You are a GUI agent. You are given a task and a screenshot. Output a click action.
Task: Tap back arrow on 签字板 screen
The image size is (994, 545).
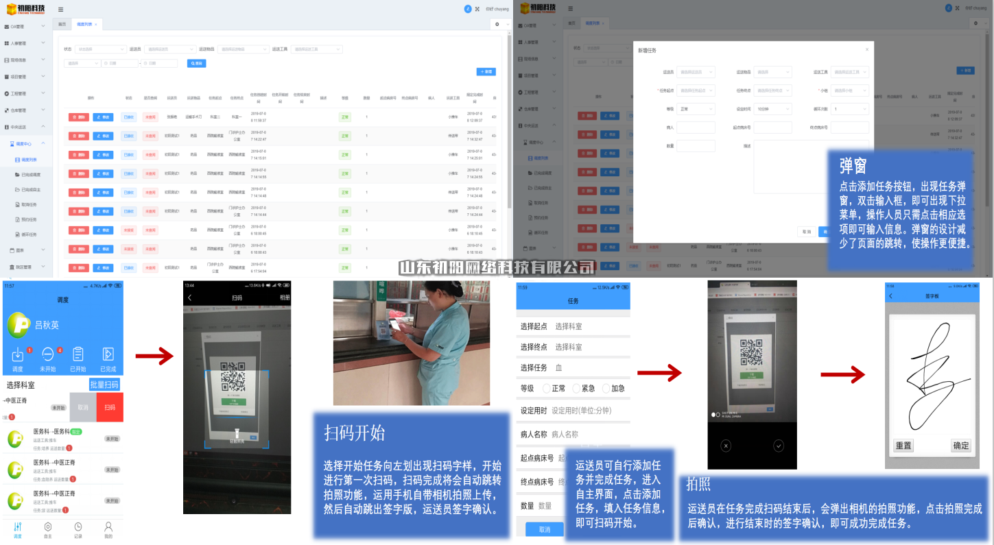coord(891,296)
